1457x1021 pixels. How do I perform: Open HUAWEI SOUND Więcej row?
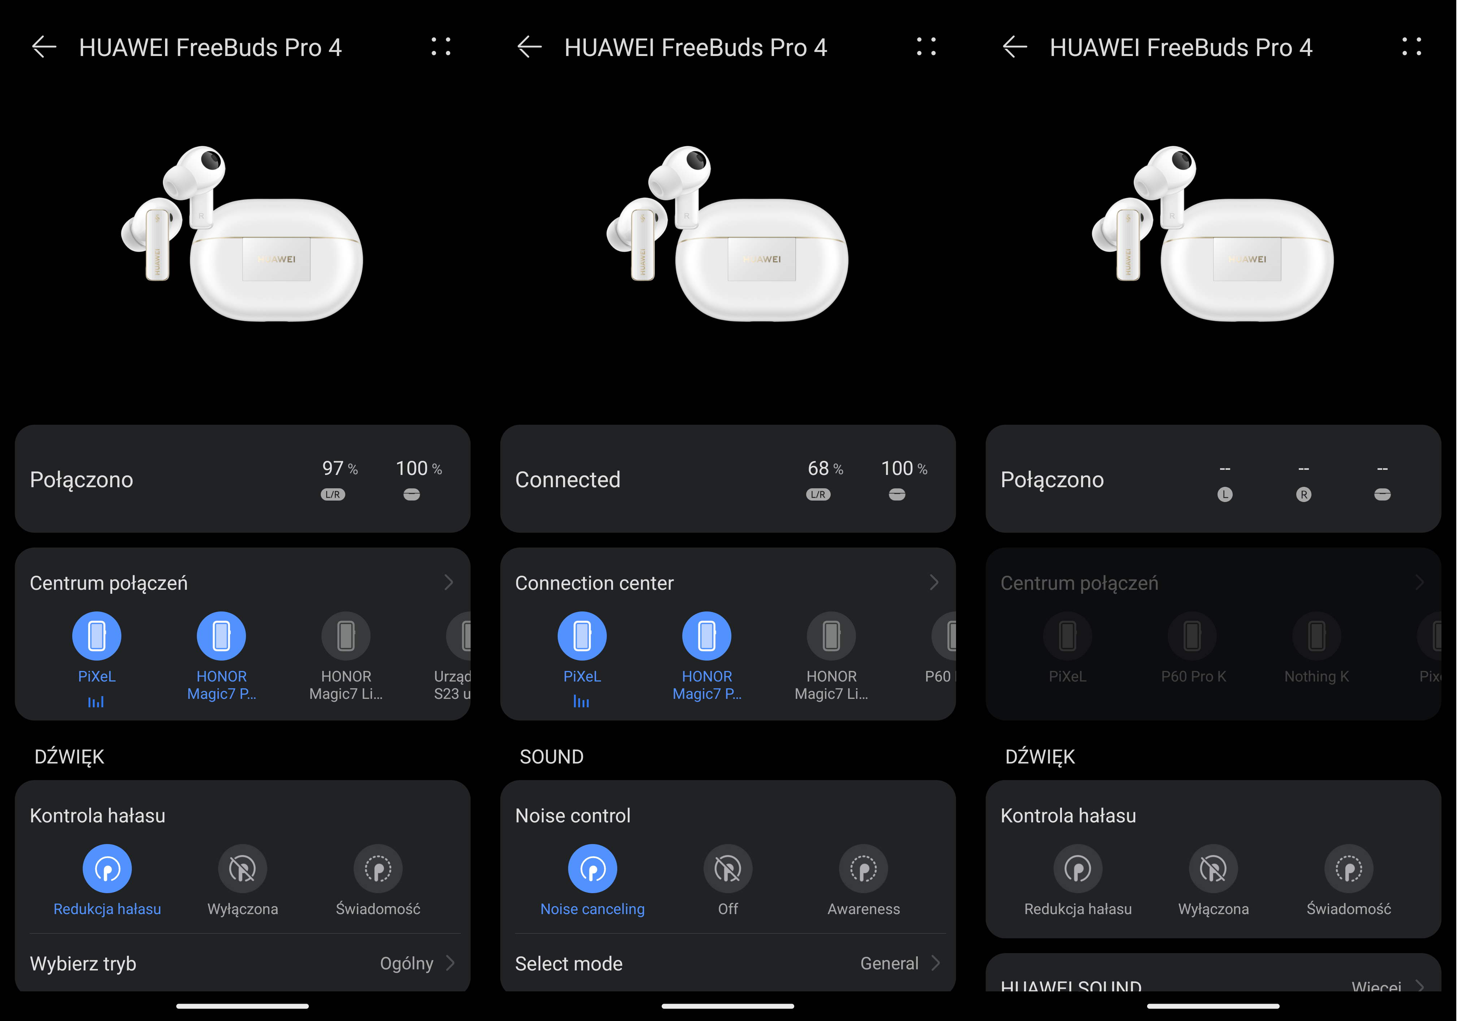(1213, 984)
